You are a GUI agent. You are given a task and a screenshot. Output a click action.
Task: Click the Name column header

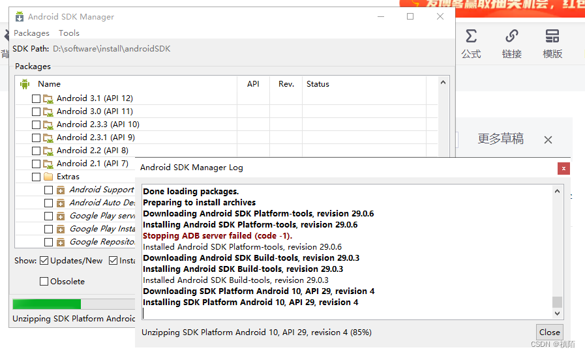(x=49, y=84)
